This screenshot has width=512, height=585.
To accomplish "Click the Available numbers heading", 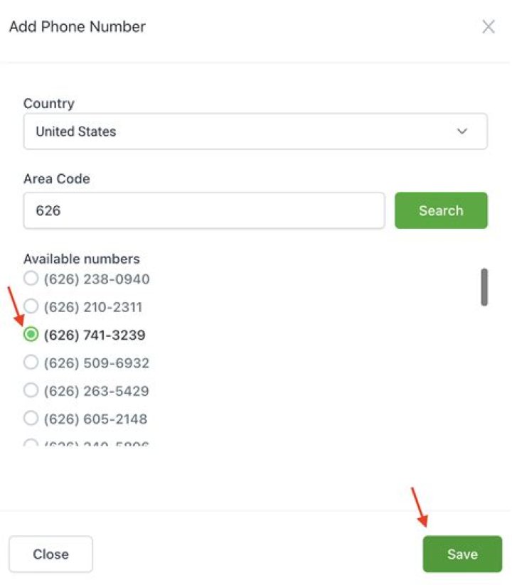I will pos(80,259).
